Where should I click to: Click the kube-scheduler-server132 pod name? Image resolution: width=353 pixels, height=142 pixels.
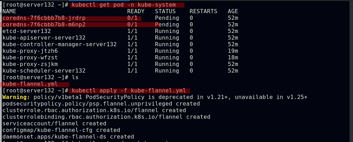pyautogui.click(x=44, y=71)
